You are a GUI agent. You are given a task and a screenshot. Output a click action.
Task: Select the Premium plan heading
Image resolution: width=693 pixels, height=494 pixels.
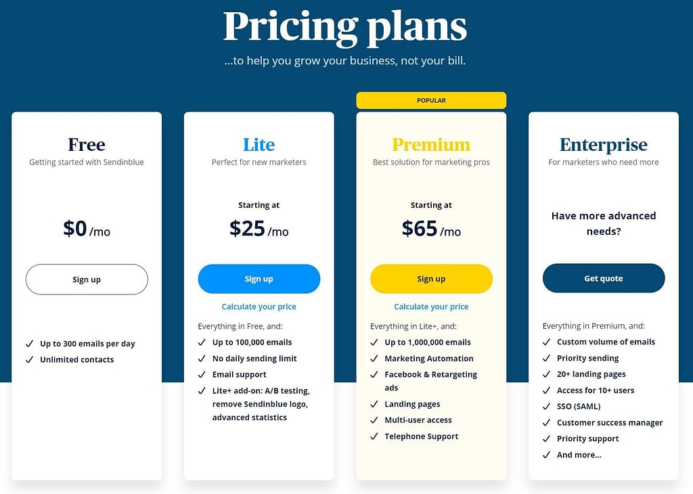click(x=431, y=145)
